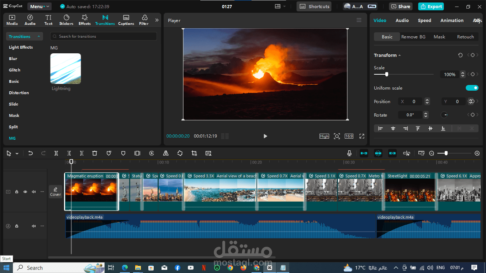Image resolution: width=486 pixels, height=273 pixels.
Task: Expand more tabs with double arrow
Action: click(157, 20)
